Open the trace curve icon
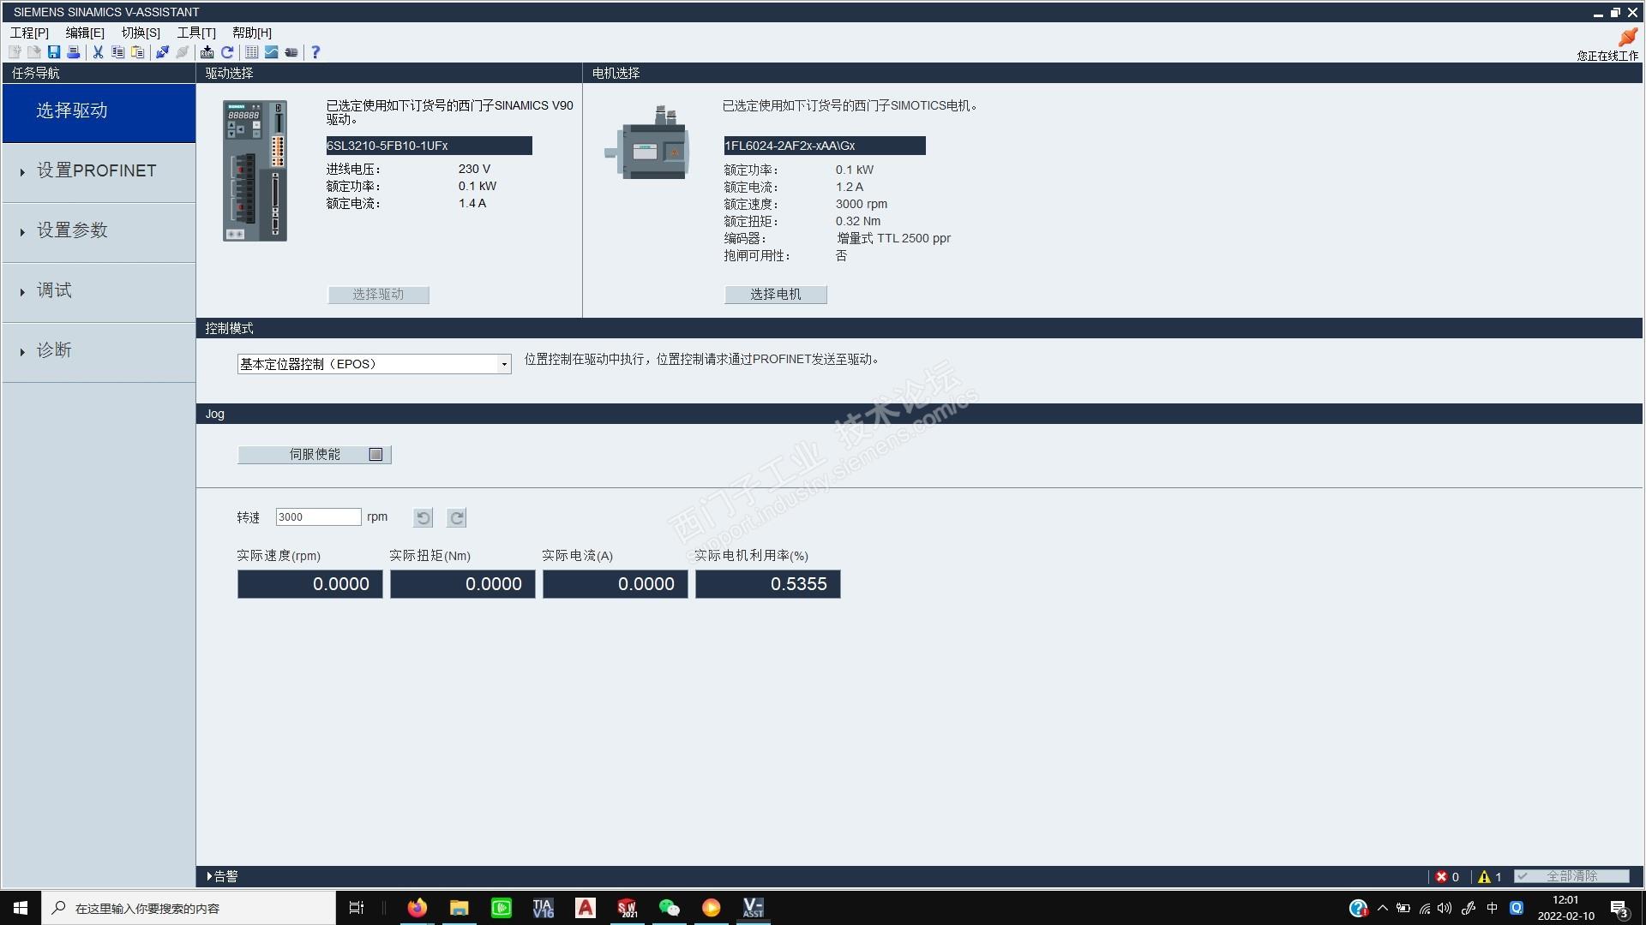The height and width of the screenshot is (925, 1646). [271, 52]
